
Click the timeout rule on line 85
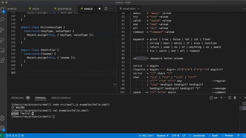tap(138, 32)
